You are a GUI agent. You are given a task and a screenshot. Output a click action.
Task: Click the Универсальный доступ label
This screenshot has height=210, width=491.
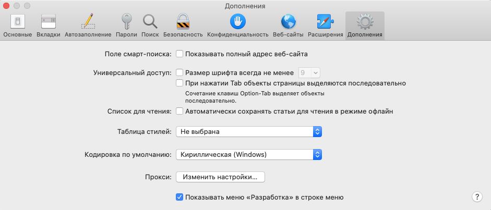[133, 73]
